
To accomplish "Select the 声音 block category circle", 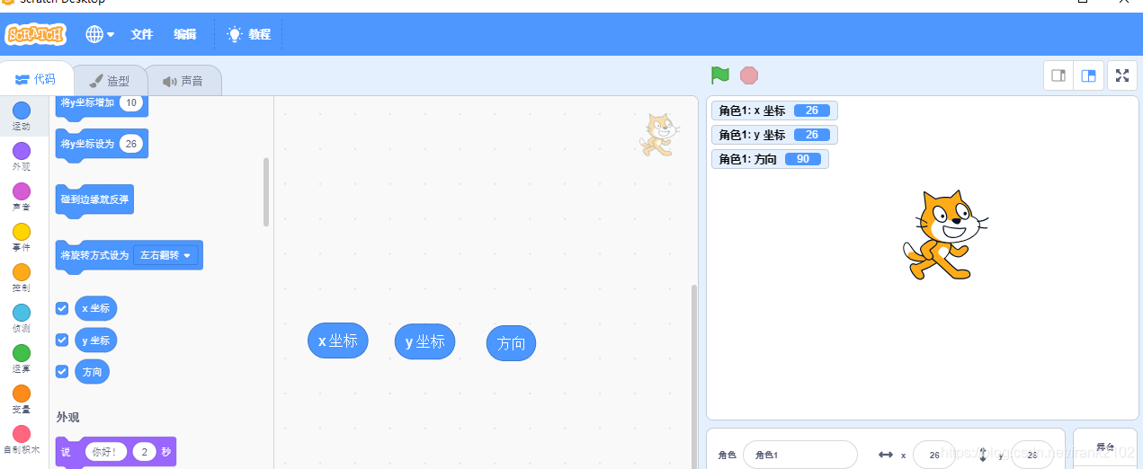I will tap(22, 191).
